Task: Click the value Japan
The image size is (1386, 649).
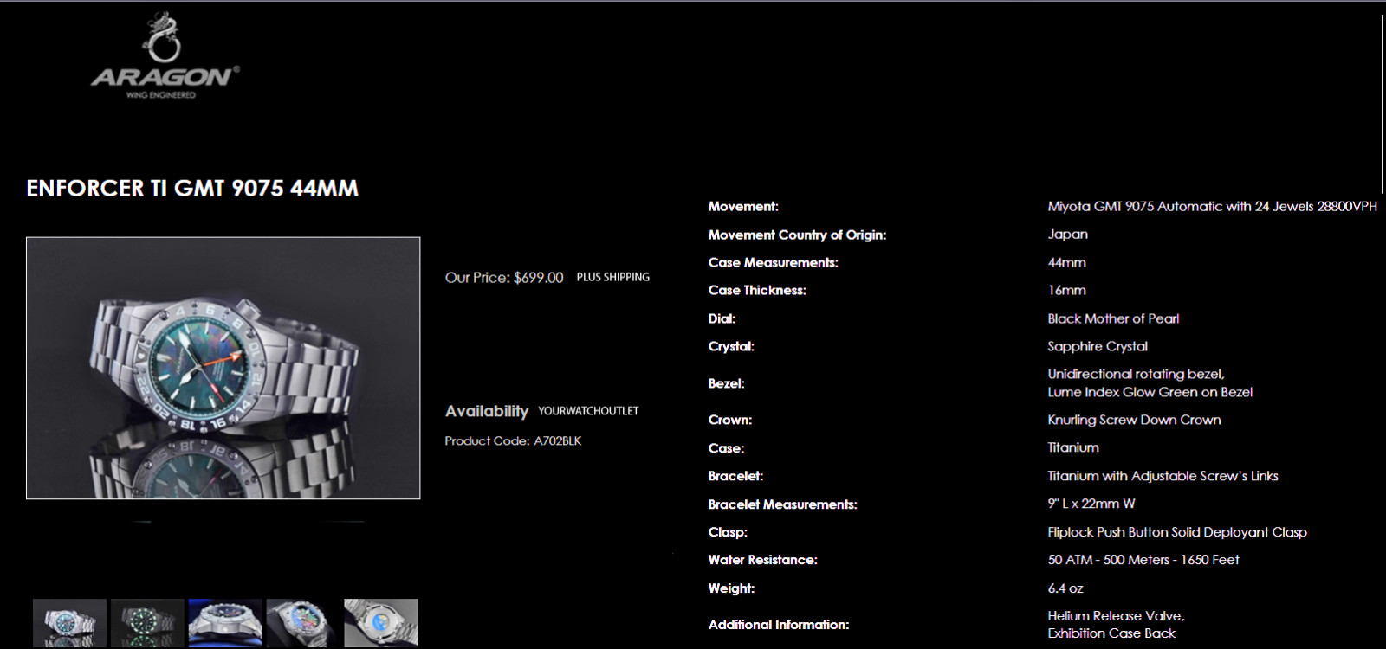Action: 1067,235
